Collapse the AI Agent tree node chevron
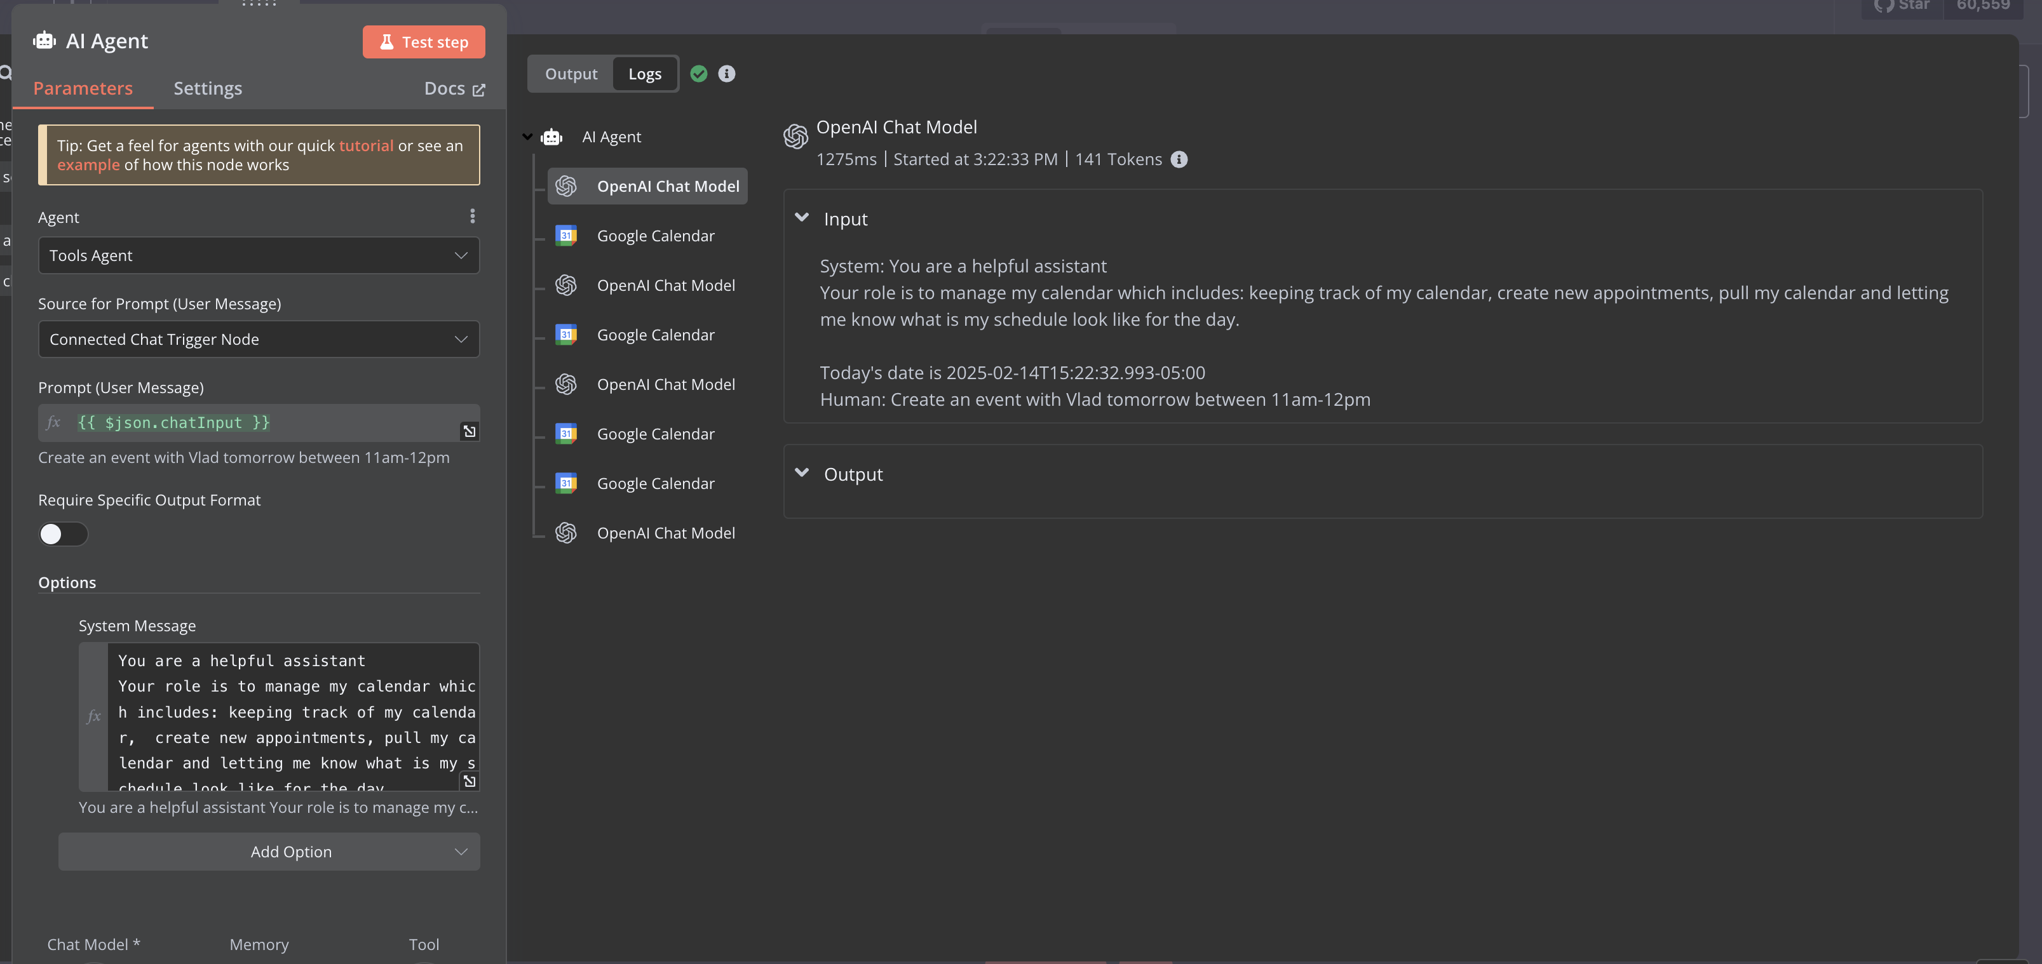 click(527, 137)
